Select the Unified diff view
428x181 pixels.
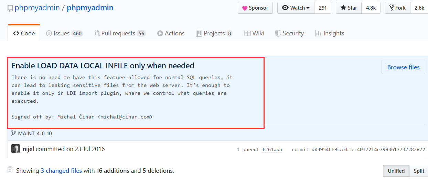396,171
